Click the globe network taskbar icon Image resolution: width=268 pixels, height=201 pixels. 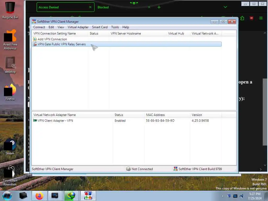(x=71, y=196)
